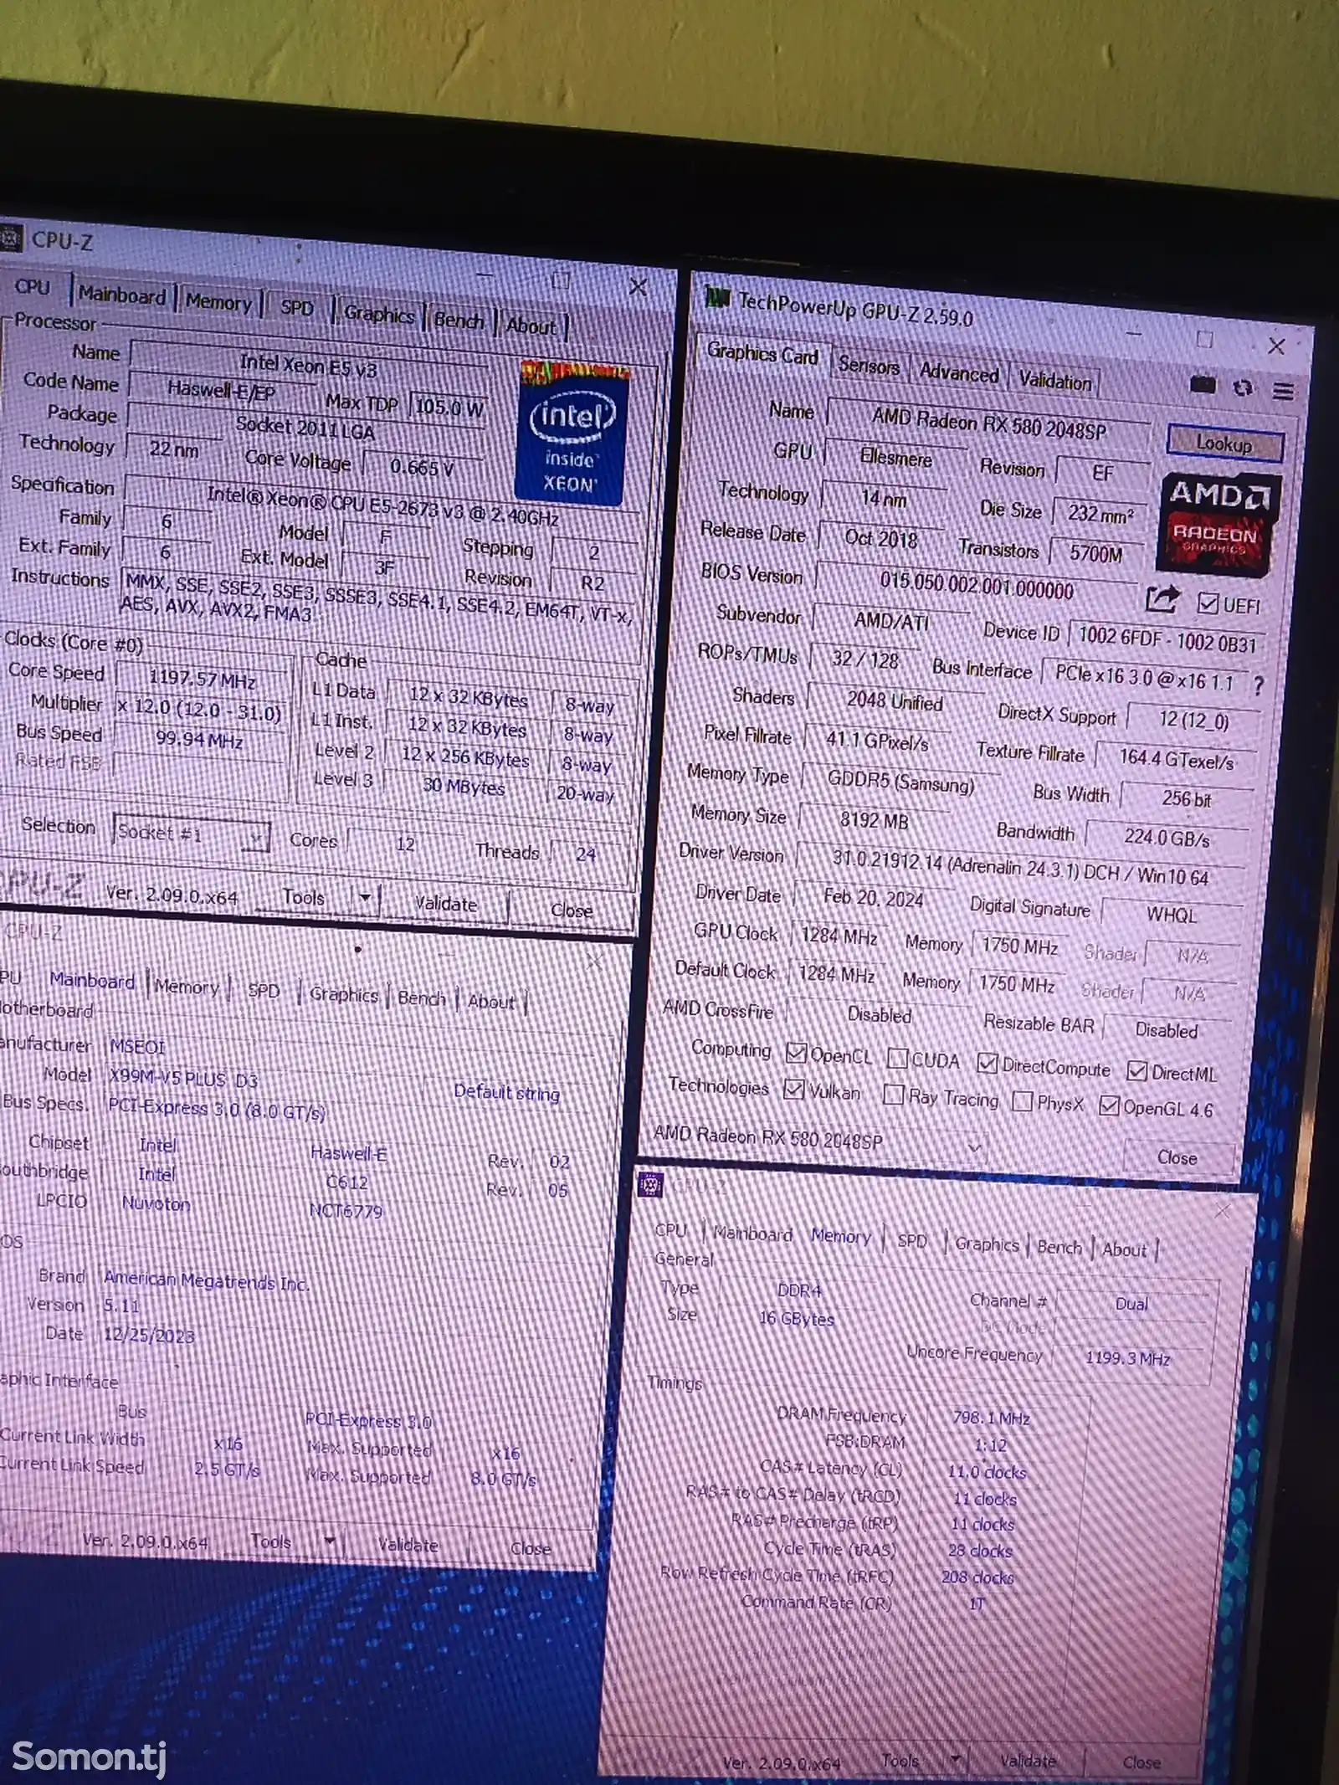The width and height of the screenshot is (1339, 1785).
Task: Open Bench tab in top CPU-Z
Action: click(459, 320)
